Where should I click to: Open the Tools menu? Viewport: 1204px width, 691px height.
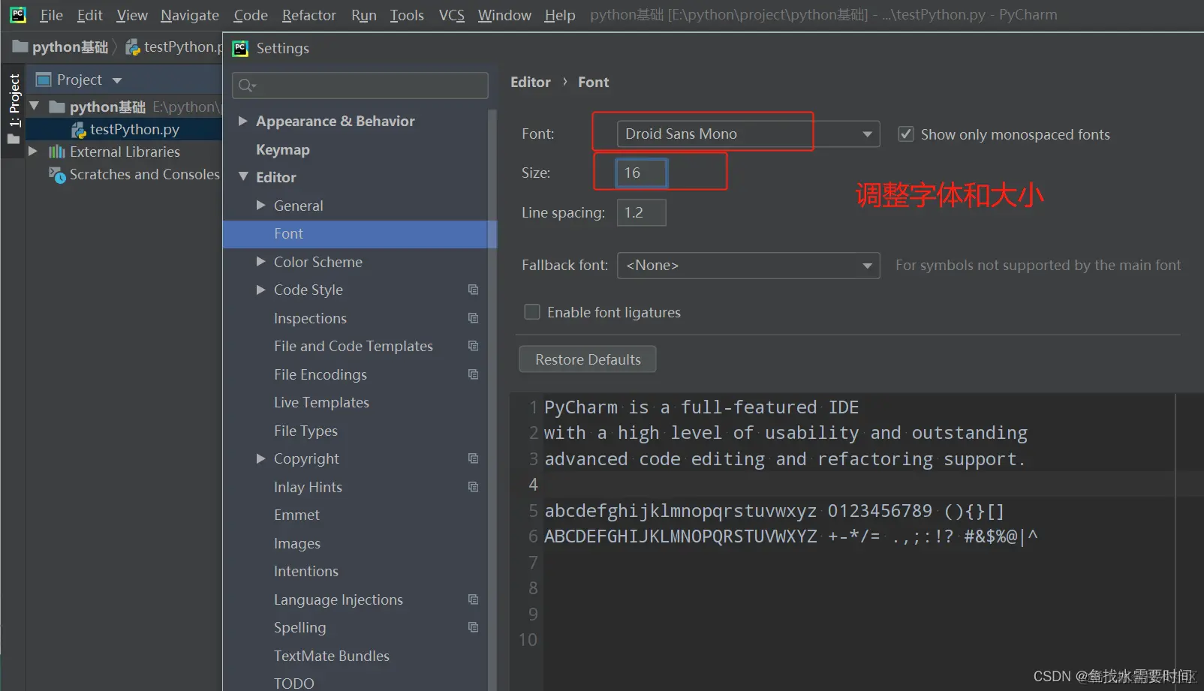coord(407,15)
